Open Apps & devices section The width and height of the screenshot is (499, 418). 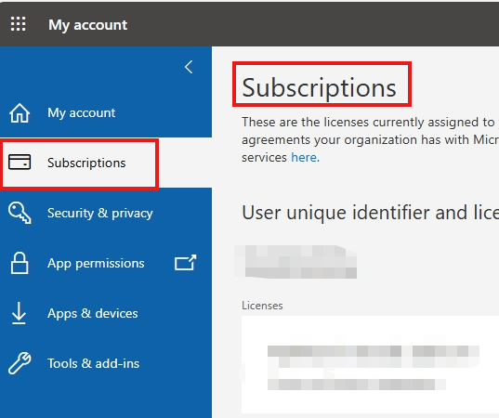click(106, 313)
